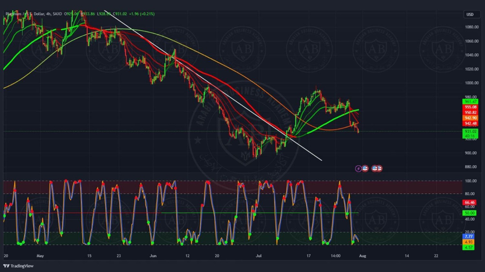
Task: Click the May label on the time axis
Action: [40, 256]
